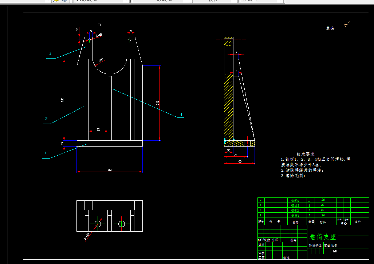
Task: Click leader label 4 in cyan
Action: (x=181, y=115)
